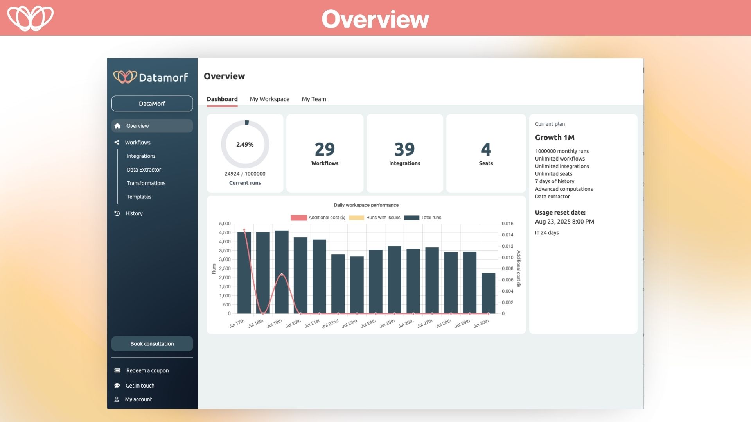Open My account via the person icon
Screen dimensions: 751x422
click(117, 399)
